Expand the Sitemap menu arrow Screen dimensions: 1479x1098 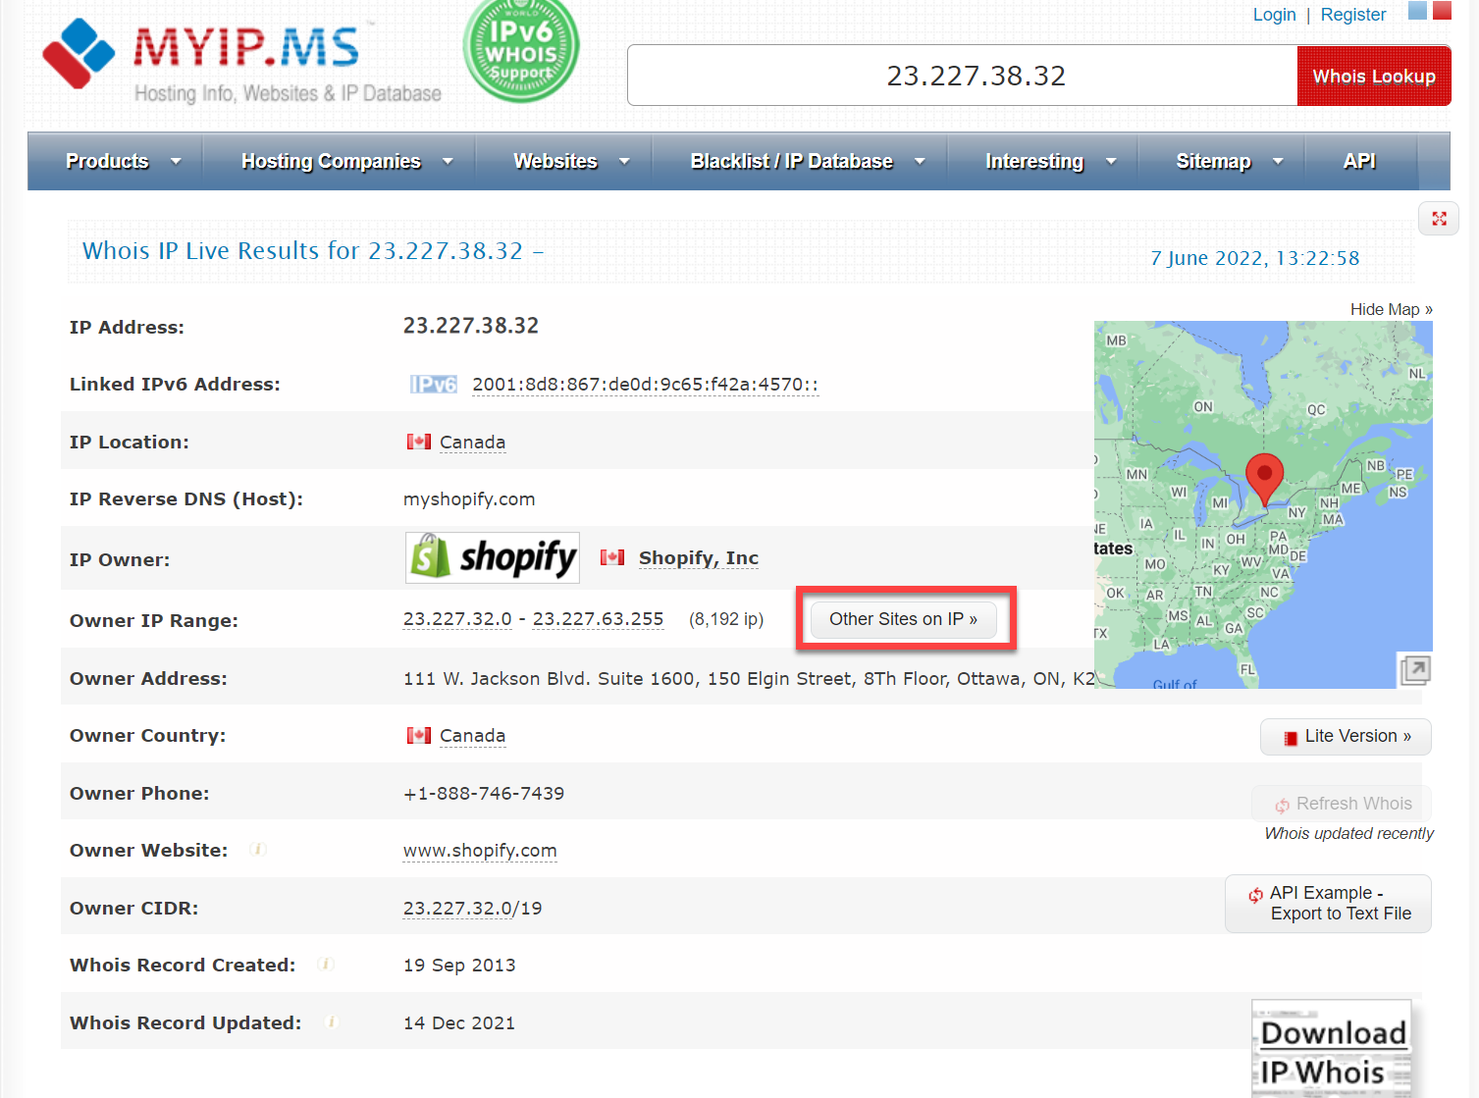coord(1278,162)
